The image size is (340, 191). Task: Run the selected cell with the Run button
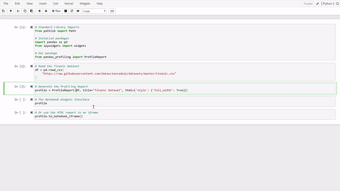pos(56,11)
